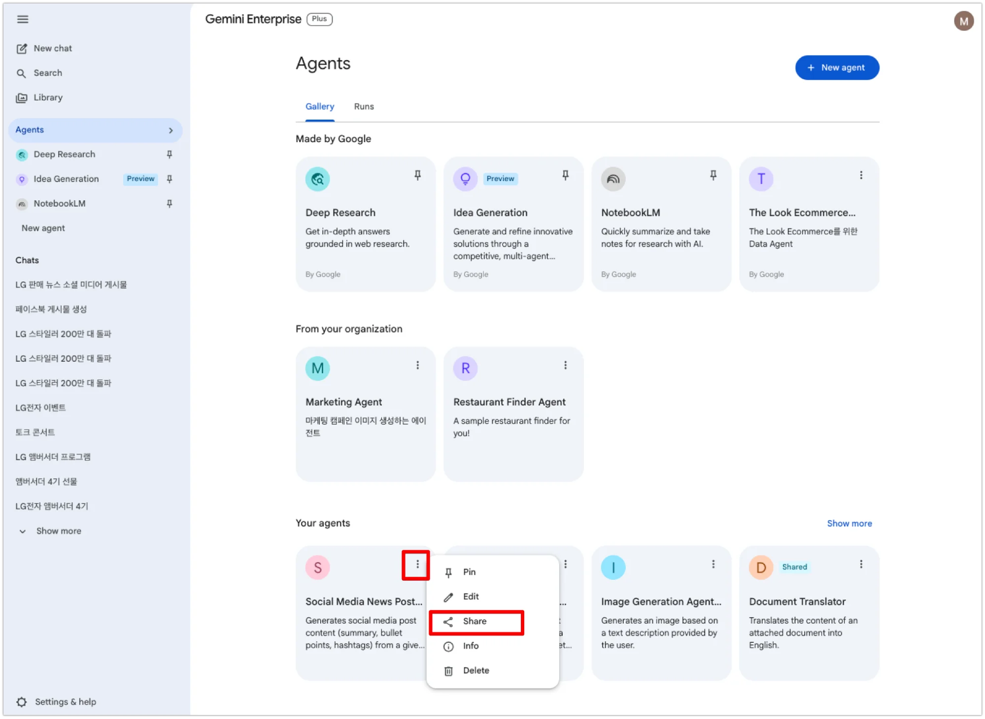Select Info from the context menu
This screenshot has width=985, height=719.
pyautogui.click(x=493, y=646)
